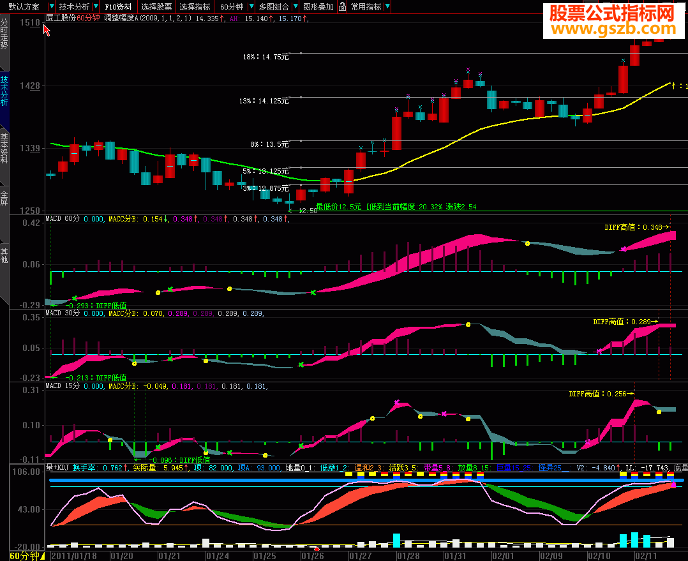Viewport: 688px width, 561px height.
Task: Click the 8%: 13.5元 price level label
Action: [269, 144]
